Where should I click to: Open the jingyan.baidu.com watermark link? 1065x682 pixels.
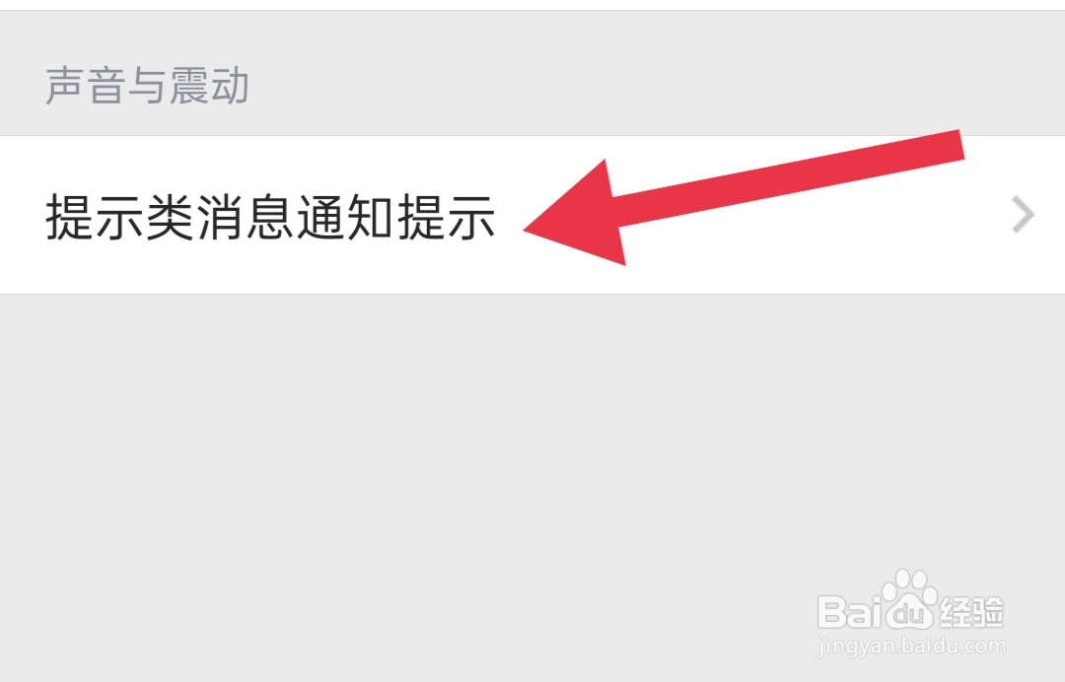point(911,646)
